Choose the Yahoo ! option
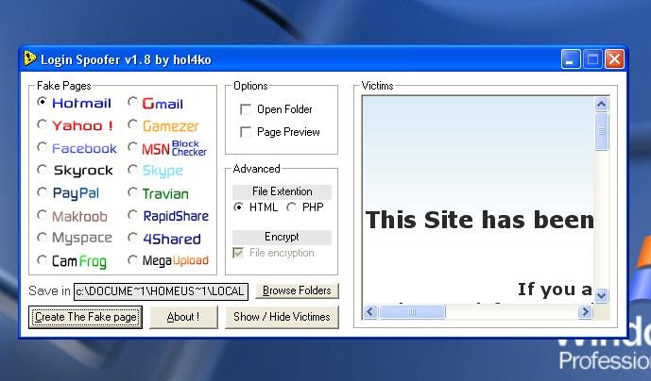The image size is (651, 381). (x=42, y=124)
